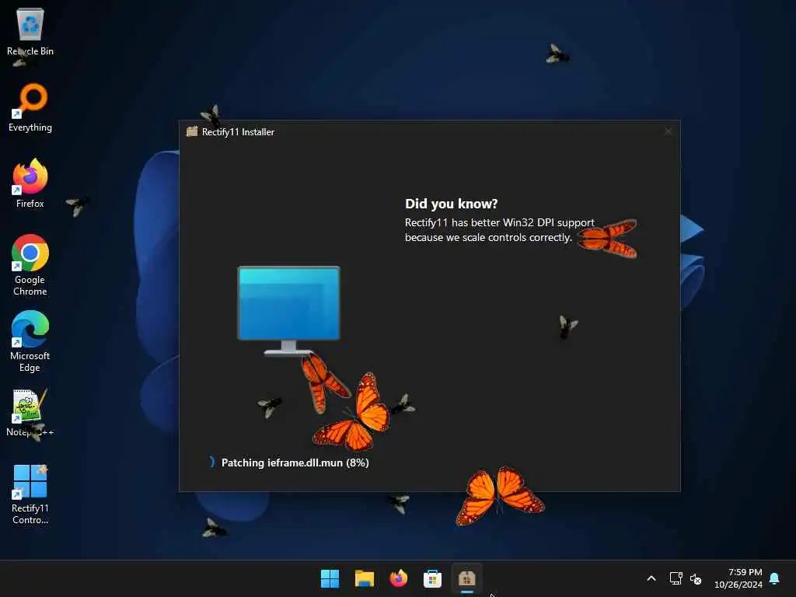Click the 'Patching ieframe.dll.mun (8%)' status text

(295, 463)
